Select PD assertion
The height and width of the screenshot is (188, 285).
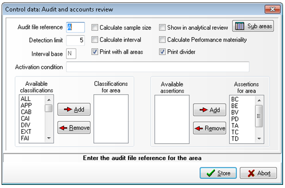[x=235, y=119]
